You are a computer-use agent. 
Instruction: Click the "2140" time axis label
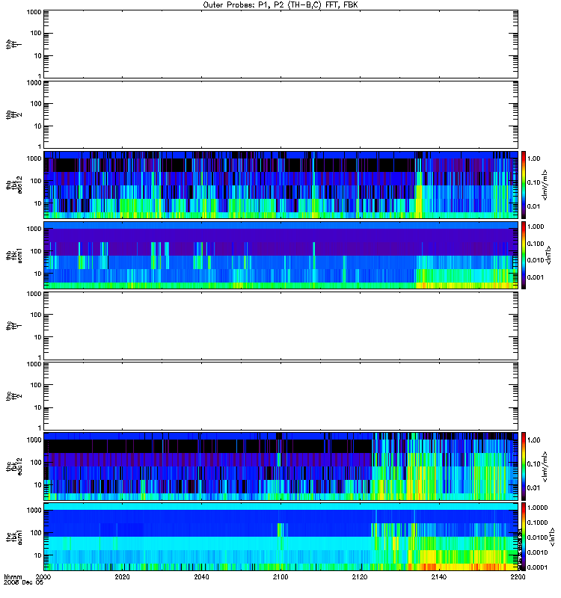[439, 577]
